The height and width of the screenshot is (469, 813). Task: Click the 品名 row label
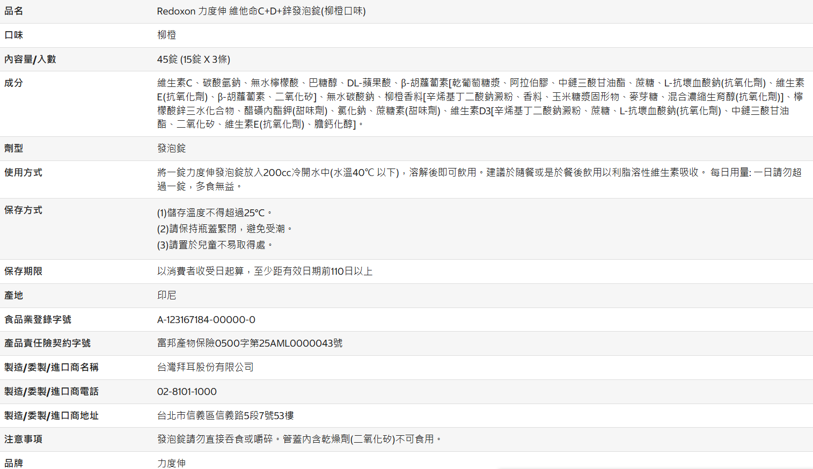[x=14, y=11]
